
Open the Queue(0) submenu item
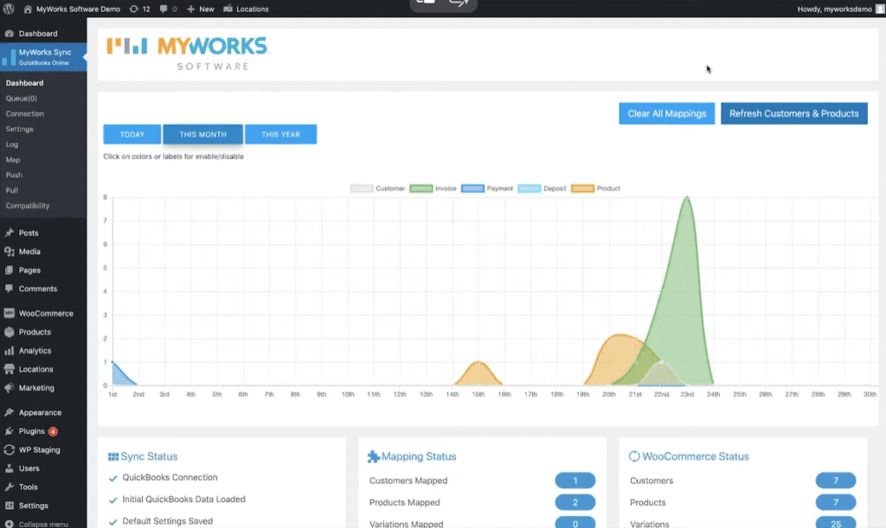(22, 99)
